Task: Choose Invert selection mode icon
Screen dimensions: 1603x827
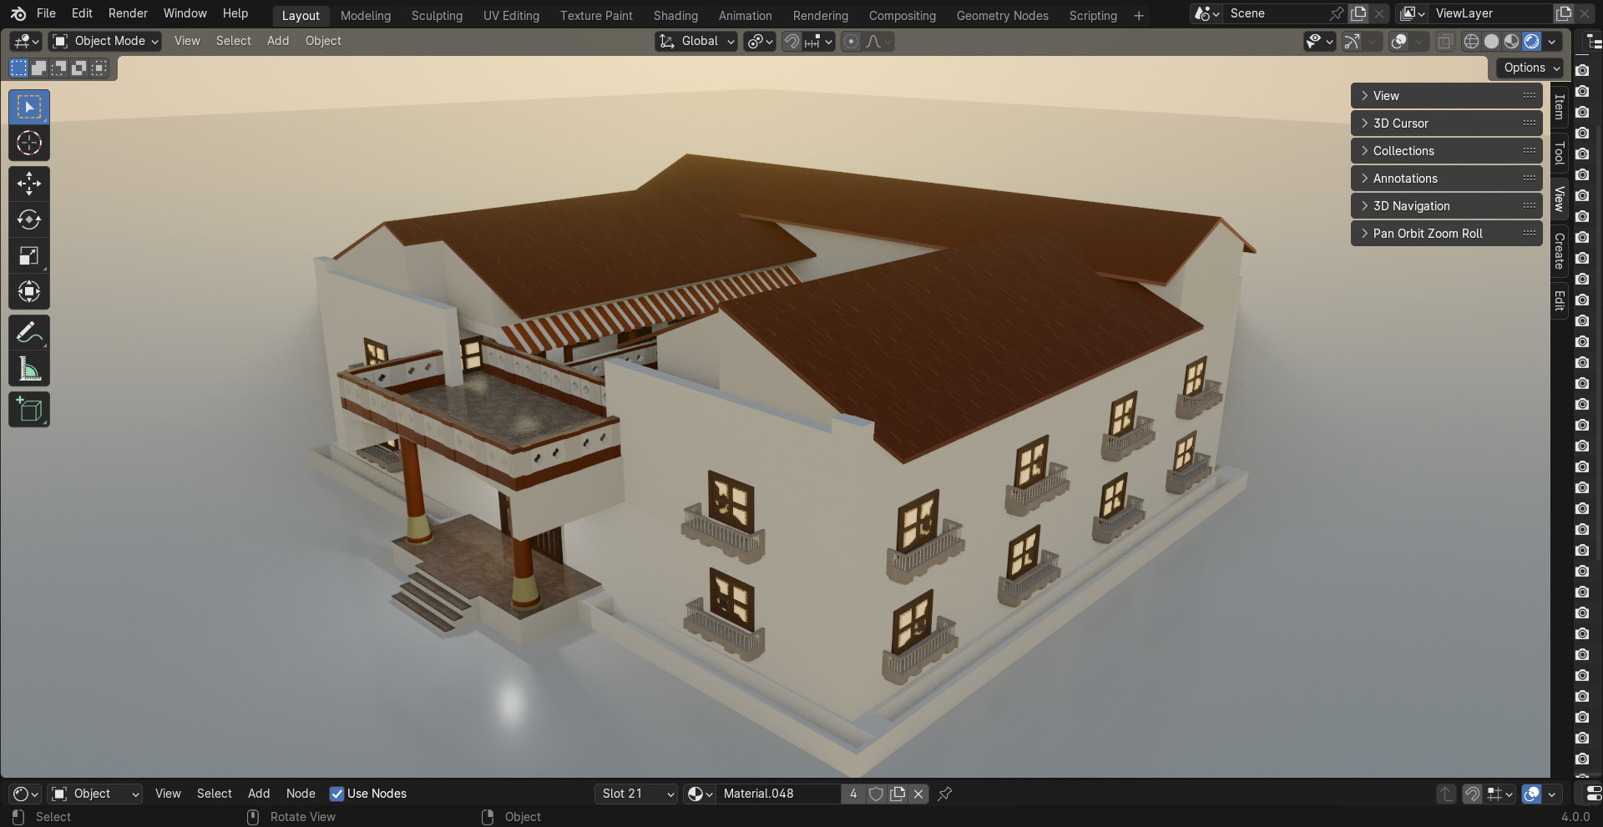Action: 78,68
